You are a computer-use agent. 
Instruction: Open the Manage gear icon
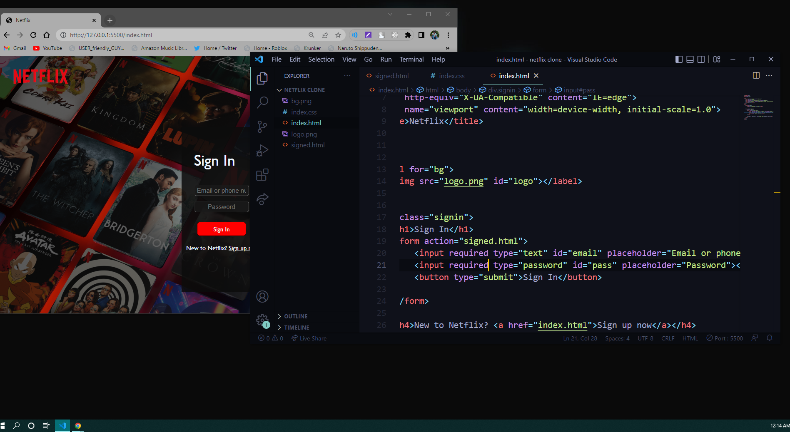(262, 320)
